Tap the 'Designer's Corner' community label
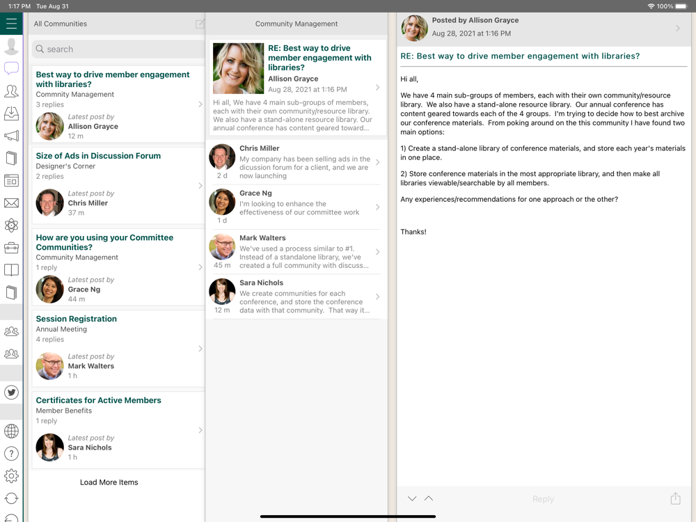The width and height of the screenshot is (696, 522). (x=65, y=166)
